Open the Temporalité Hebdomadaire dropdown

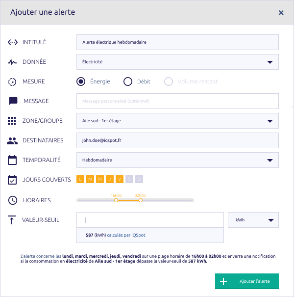tap(177, 160)
